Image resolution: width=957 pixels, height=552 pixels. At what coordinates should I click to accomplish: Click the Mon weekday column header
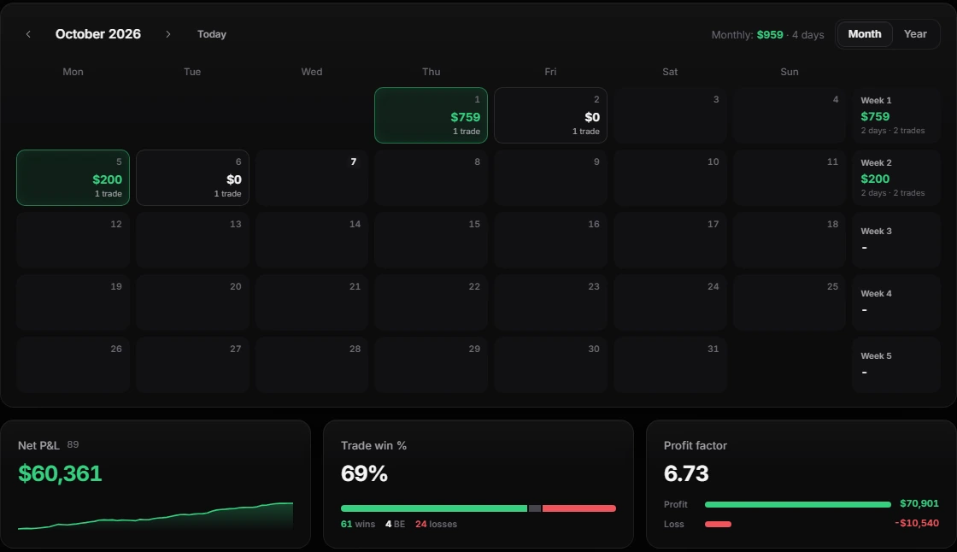tap(73, 72)
